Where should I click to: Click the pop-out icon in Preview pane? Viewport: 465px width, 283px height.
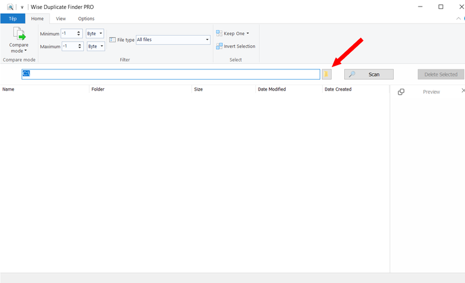tap(401, 92)
